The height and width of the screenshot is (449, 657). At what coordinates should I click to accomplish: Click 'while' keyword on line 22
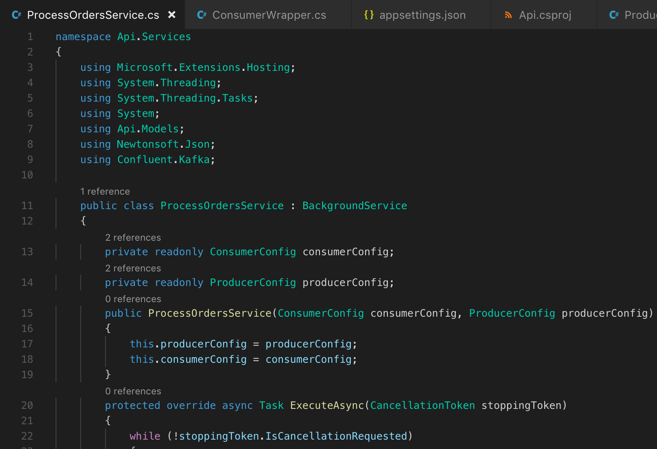point(145,436)
